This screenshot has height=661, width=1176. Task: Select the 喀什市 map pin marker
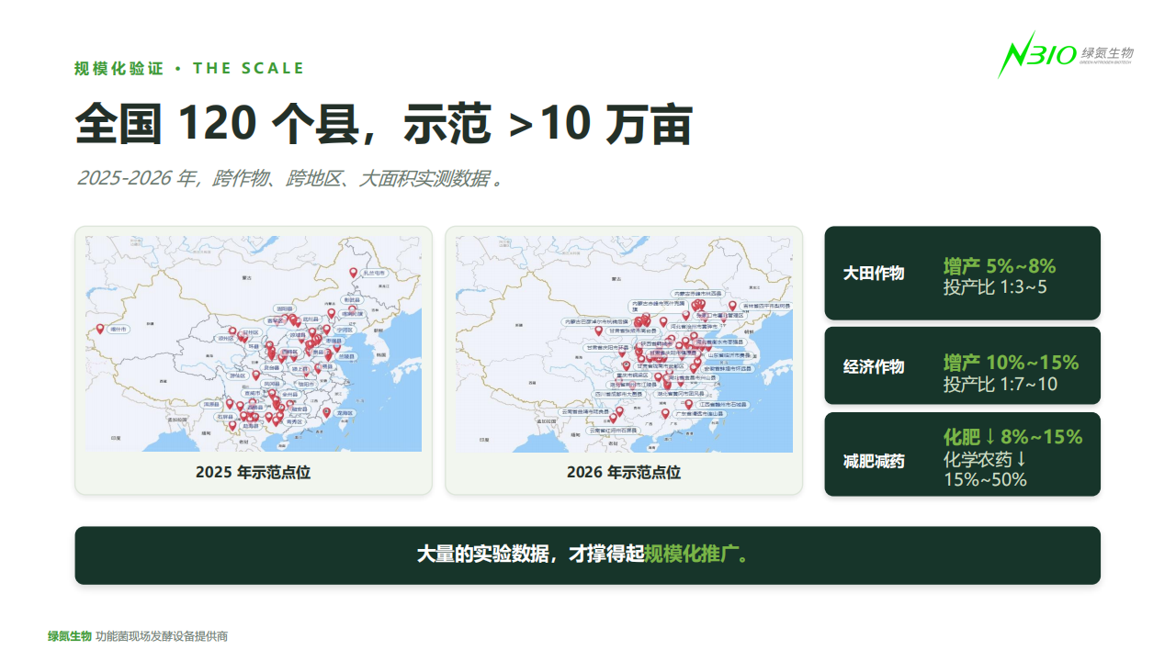[x=100, y=329]
